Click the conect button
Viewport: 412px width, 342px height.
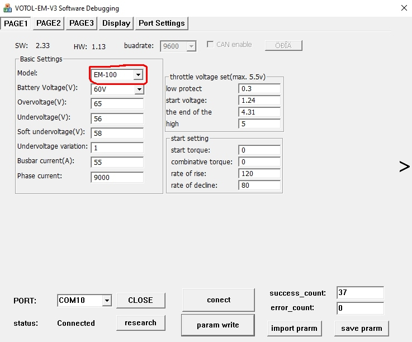[218, 300]
